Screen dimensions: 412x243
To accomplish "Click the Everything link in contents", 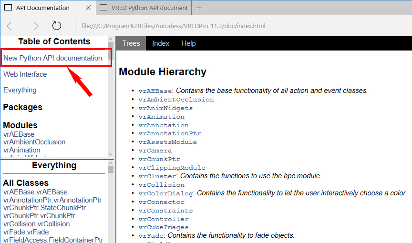I will click(20, 90).
